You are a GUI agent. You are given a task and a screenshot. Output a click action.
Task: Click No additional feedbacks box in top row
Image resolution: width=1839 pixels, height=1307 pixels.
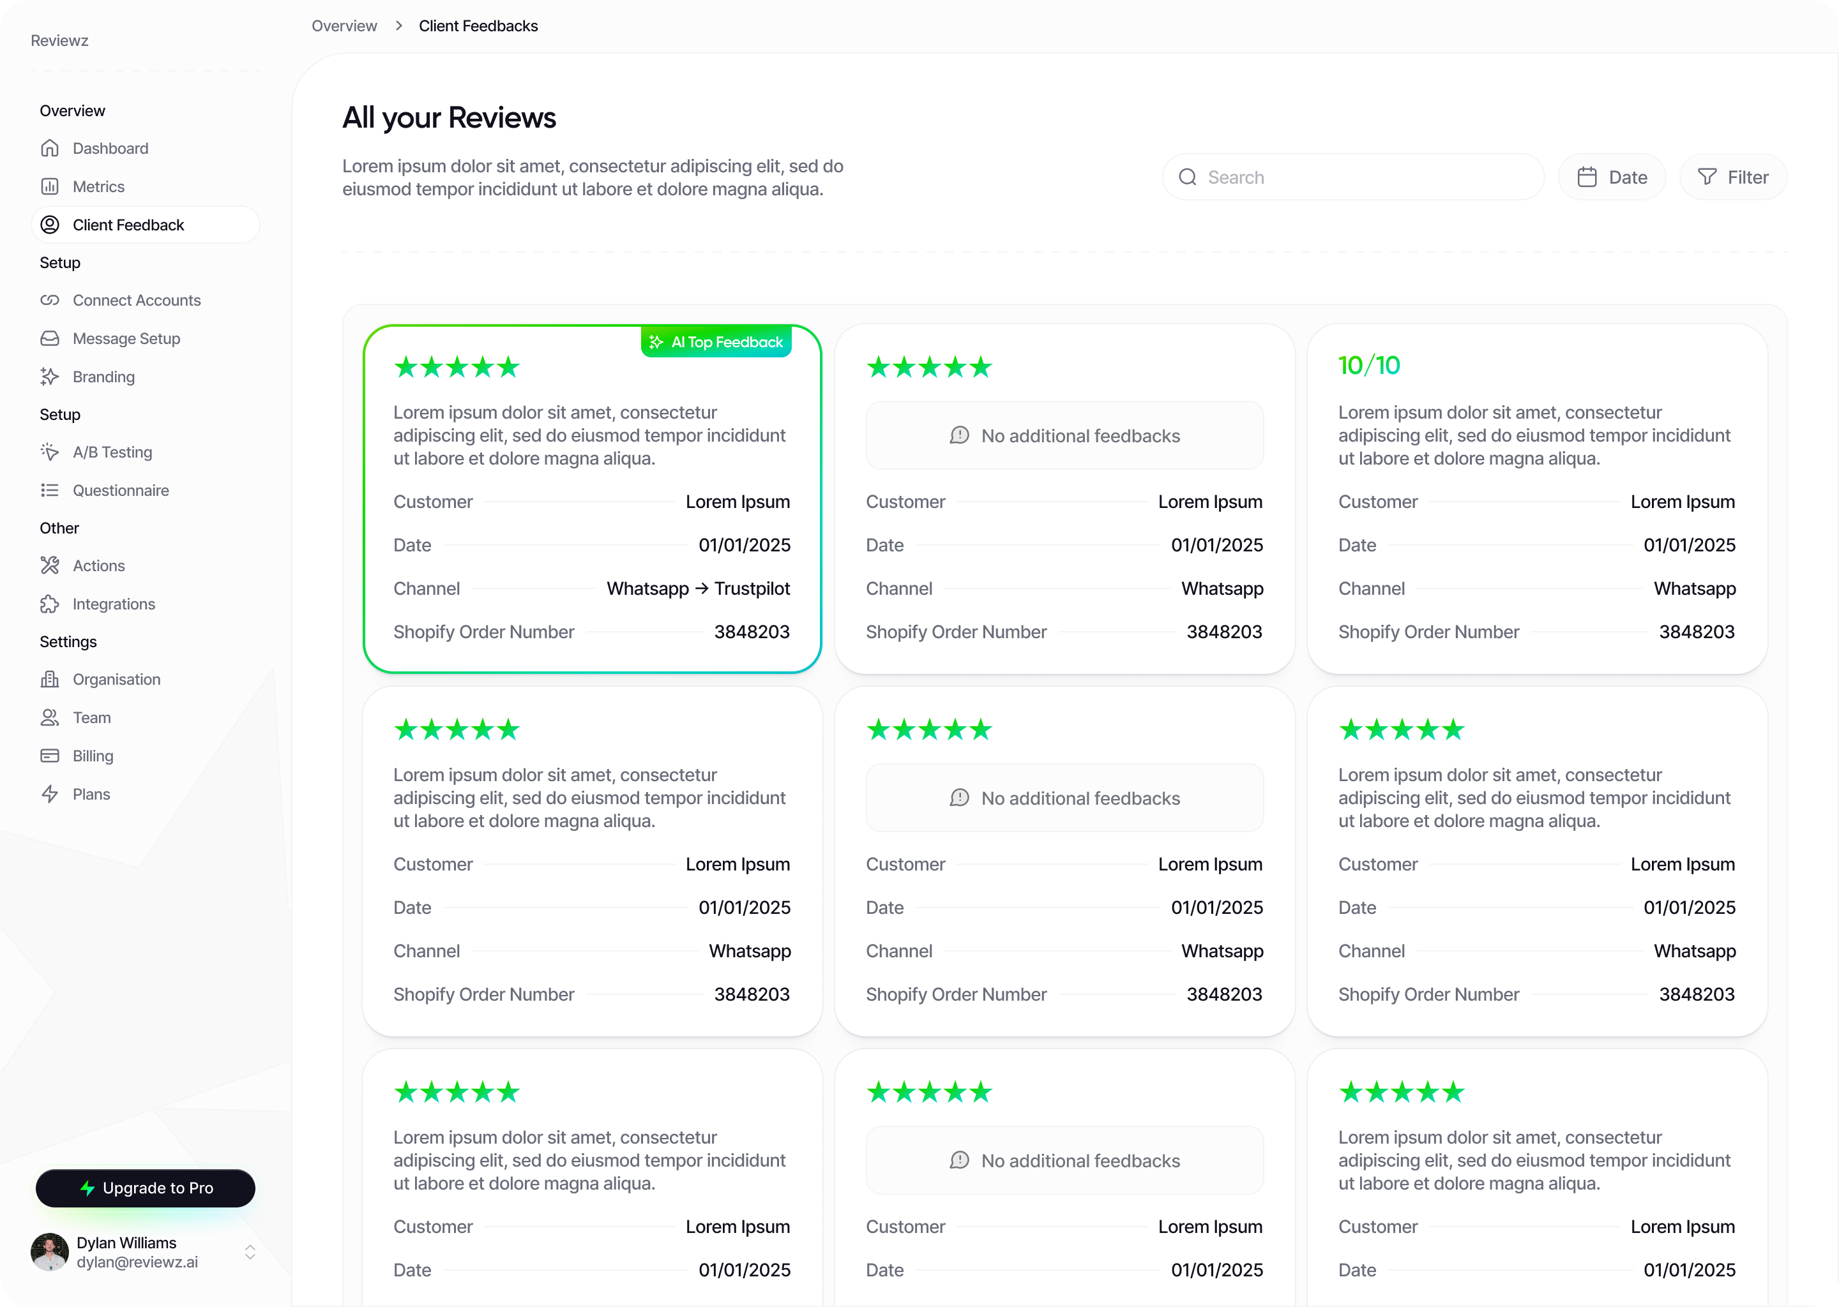[1064, 435]
